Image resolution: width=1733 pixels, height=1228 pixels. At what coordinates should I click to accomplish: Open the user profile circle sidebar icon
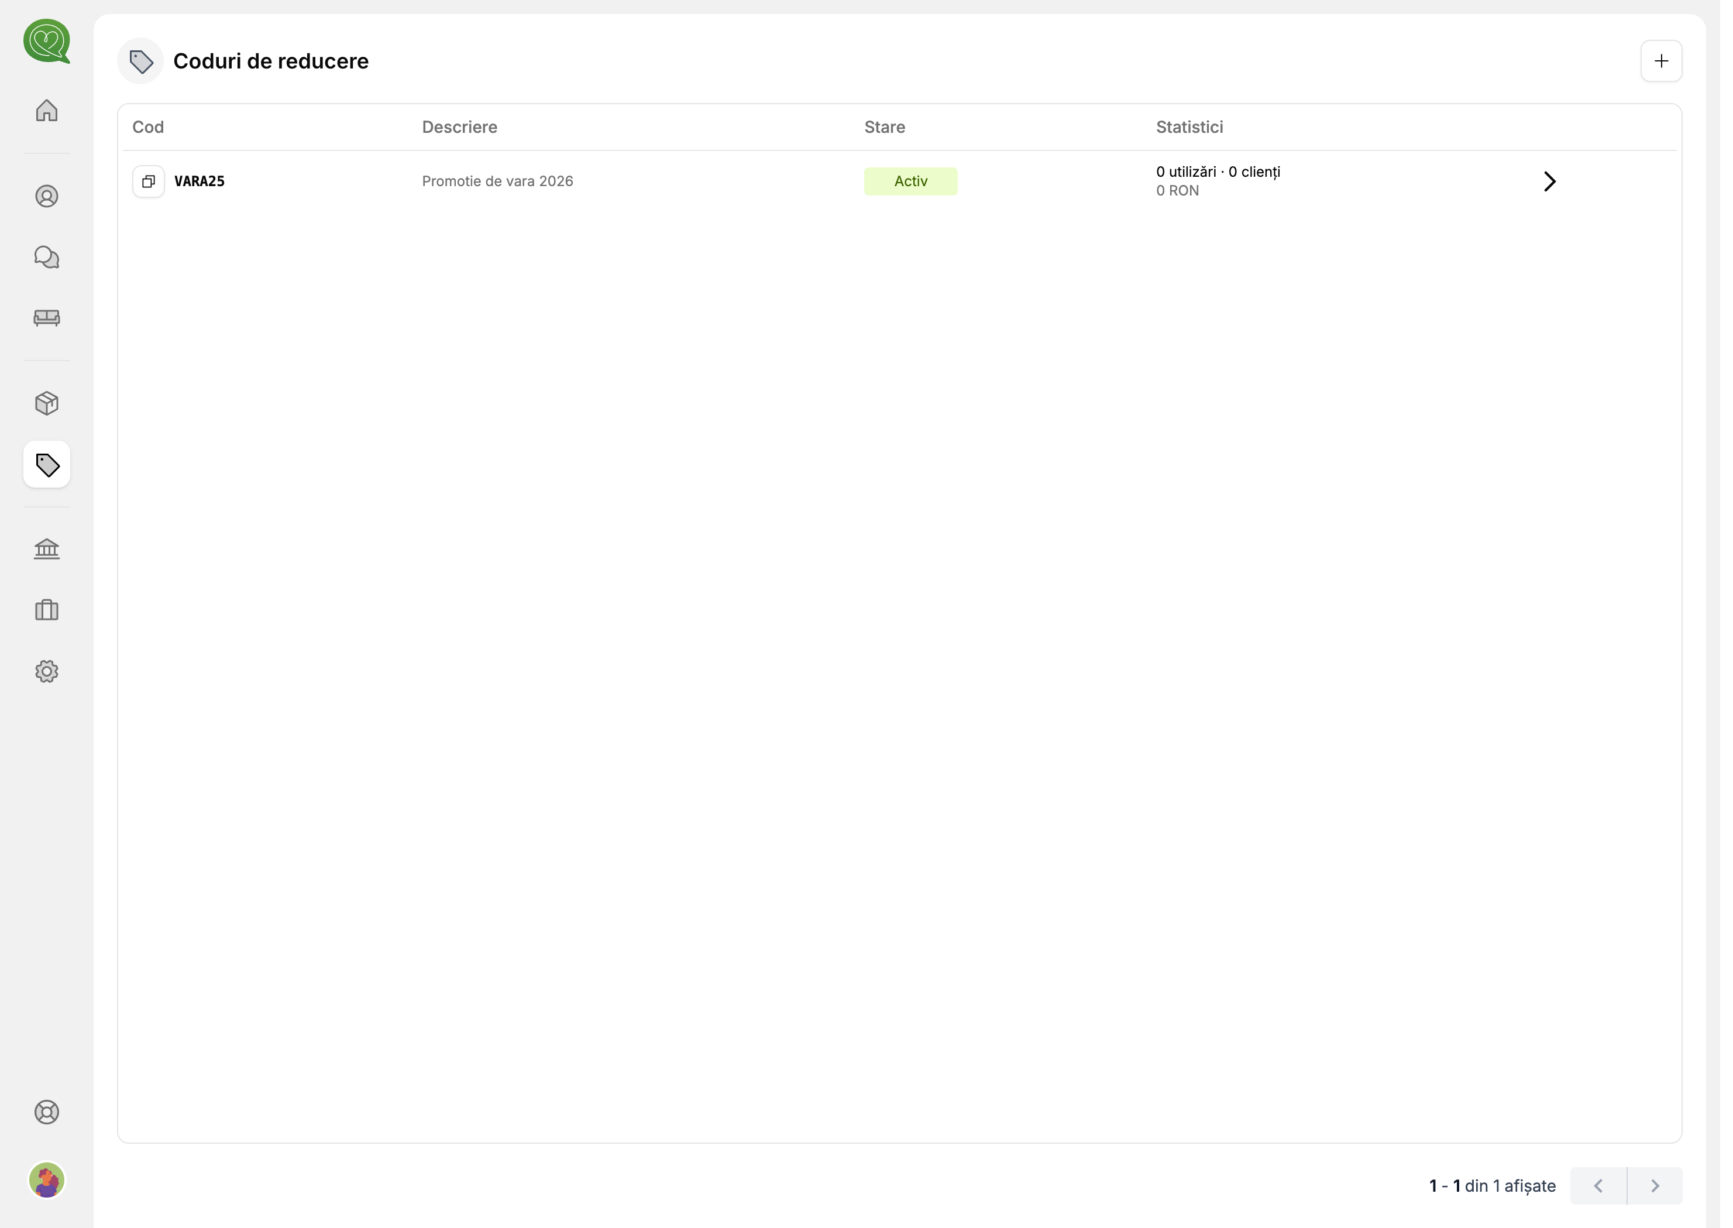click(x=47, y=197)
